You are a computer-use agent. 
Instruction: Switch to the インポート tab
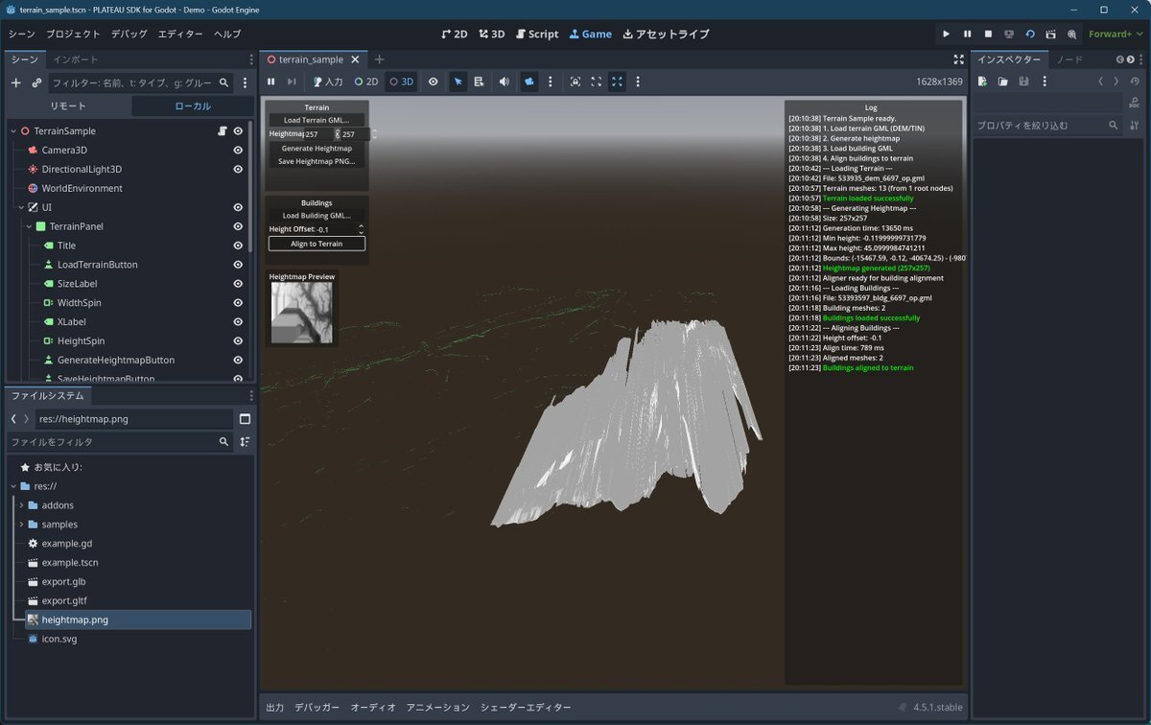pos(75,59)
